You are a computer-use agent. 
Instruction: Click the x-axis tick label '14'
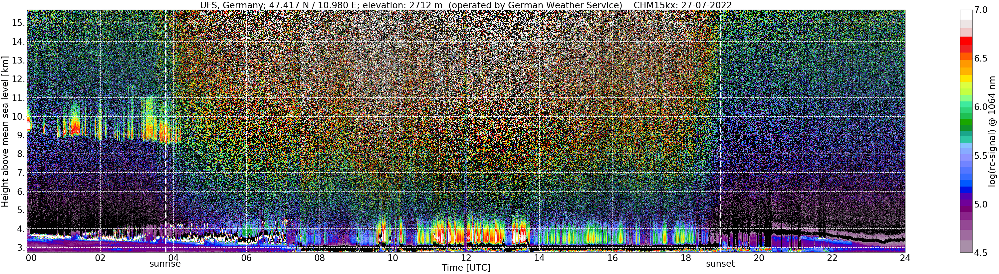(539, 258)
